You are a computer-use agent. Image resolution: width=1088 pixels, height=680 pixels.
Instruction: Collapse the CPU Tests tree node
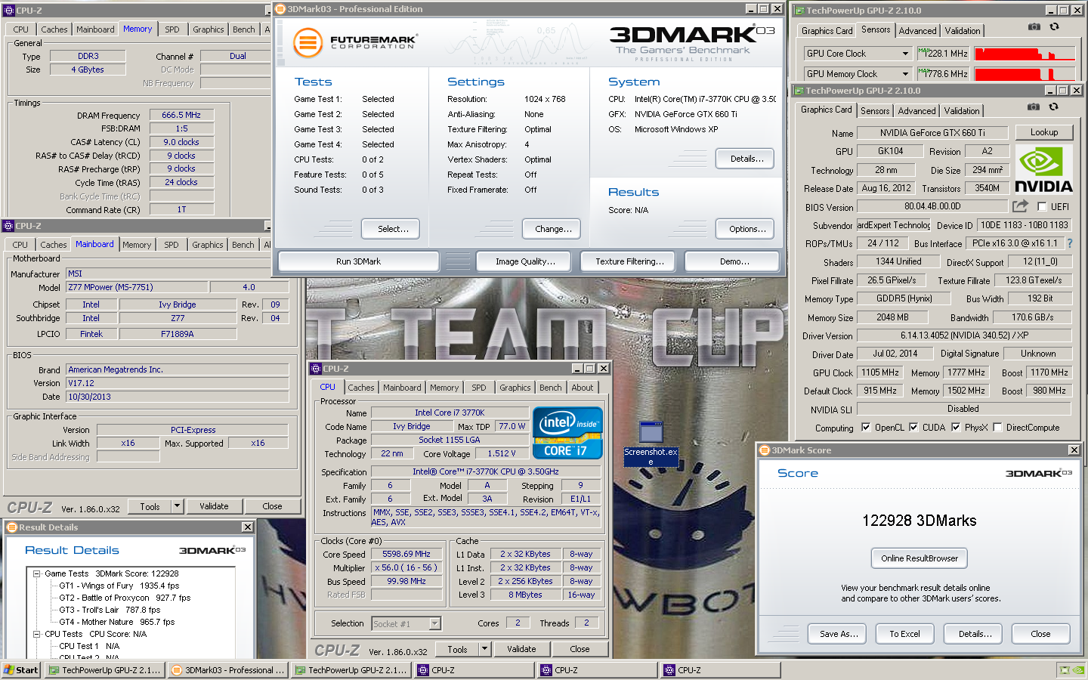(36, 634)
